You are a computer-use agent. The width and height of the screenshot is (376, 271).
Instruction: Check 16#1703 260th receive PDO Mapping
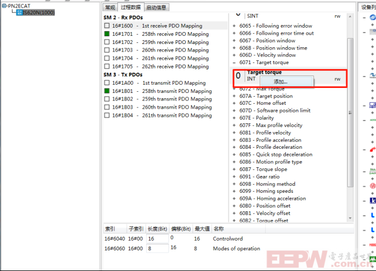[x=107, y=50]
